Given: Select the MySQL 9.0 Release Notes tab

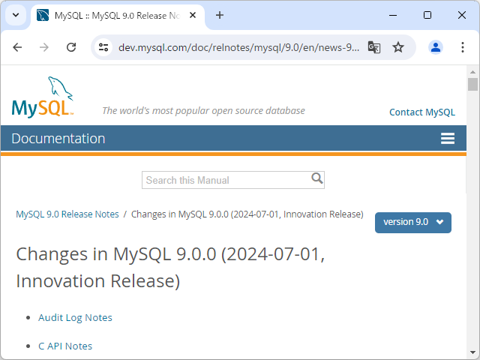Looking at the screenshot, I should [x=118, y=16].
